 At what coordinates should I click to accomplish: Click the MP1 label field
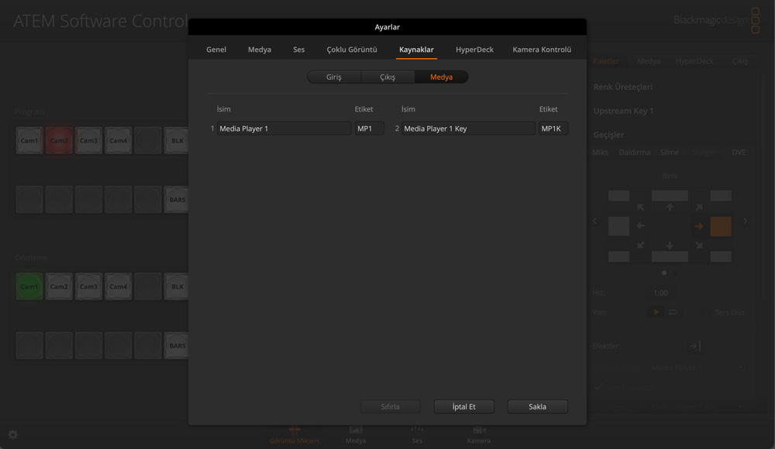[369, 129]
